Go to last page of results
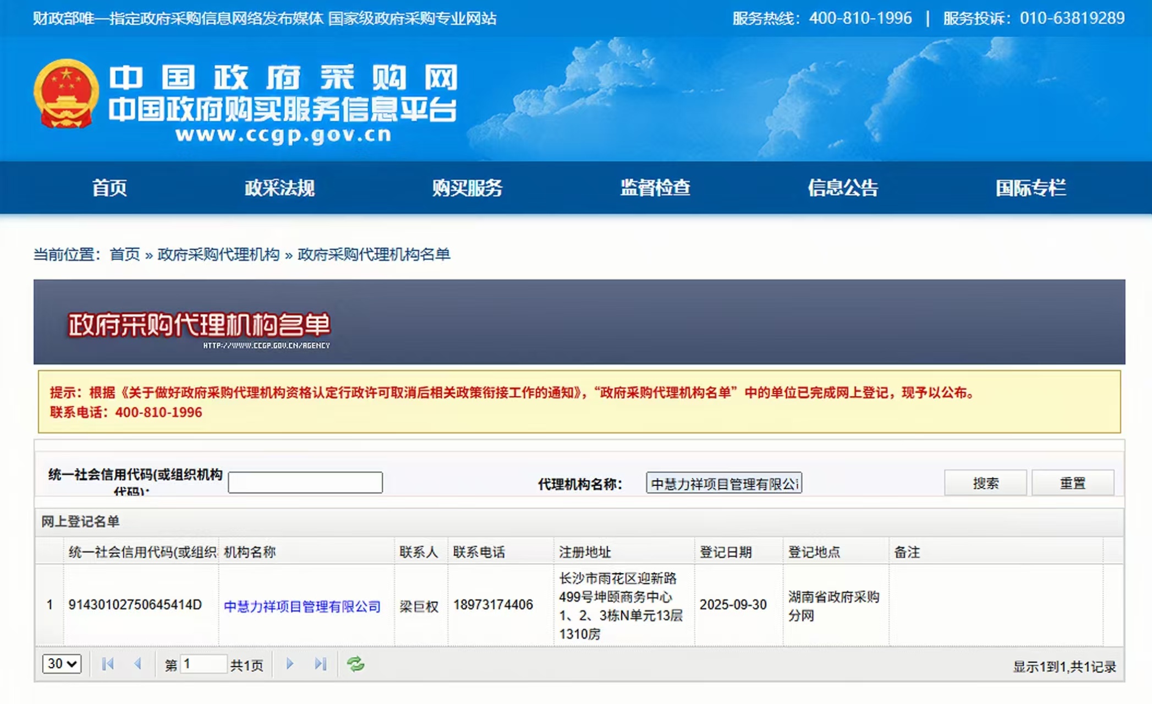The width and height of the screenshot is (1152, 704). point(321,664)
